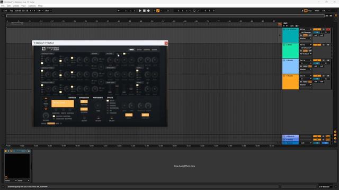Switch to V-Station GLOBAL tab
The width and height of the screenshot is (339, 190).
pyautogui.click(x=154, y=50)
